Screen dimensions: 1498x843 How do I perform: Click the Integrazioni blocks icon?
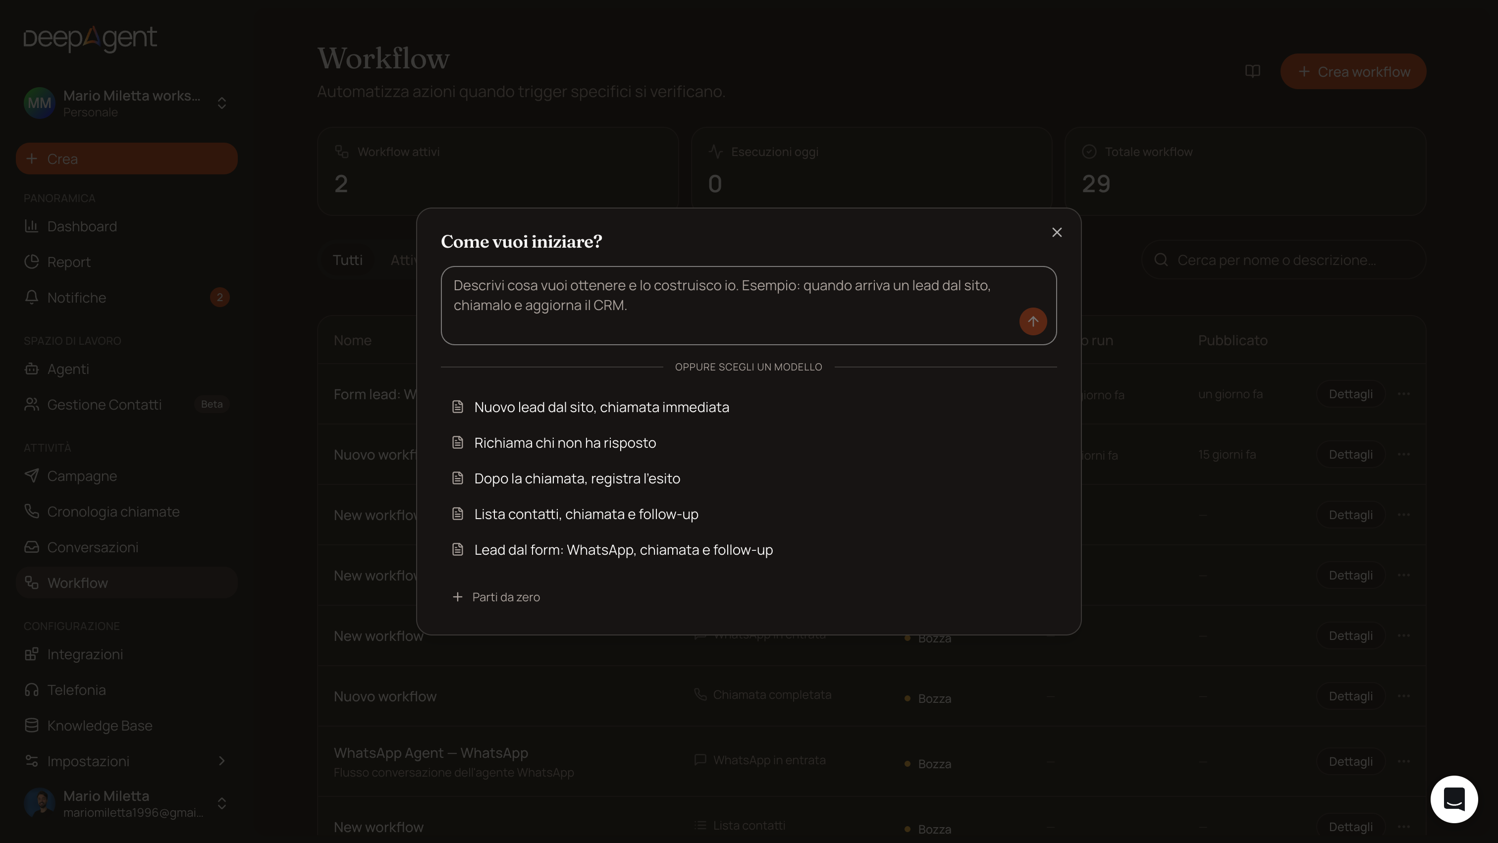coord(31,654)
